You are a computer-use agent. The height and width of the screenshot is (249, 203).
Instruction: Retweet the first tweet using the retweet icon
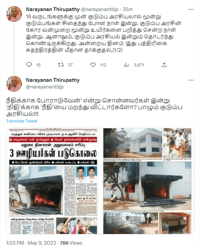point(61,65)
